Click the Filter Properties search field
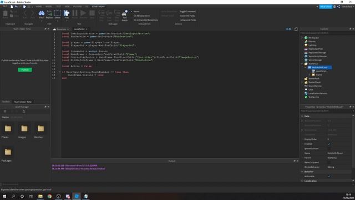 [x=326, y=111]
